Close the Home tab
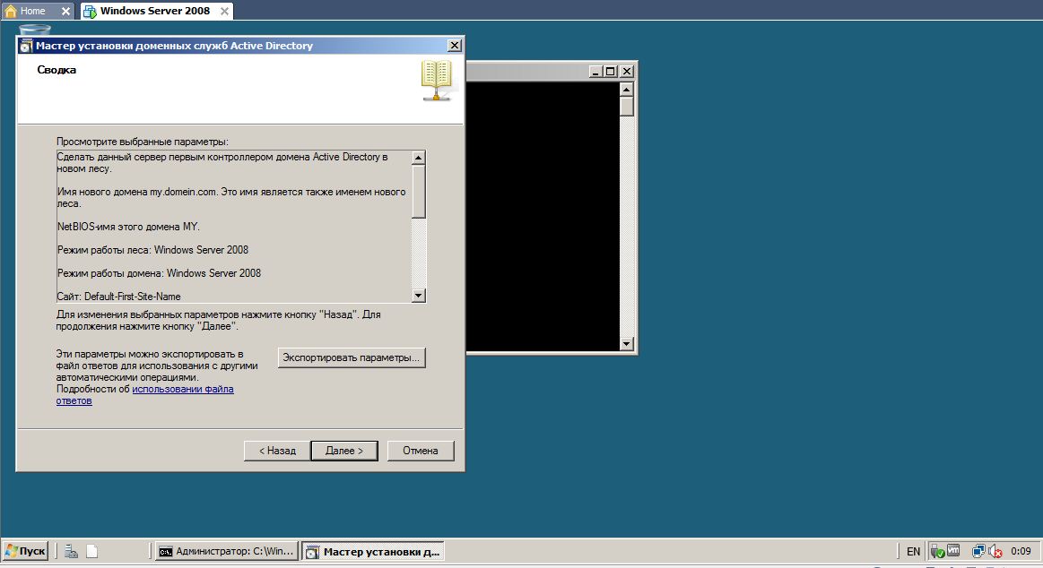 tap(65, 11)
